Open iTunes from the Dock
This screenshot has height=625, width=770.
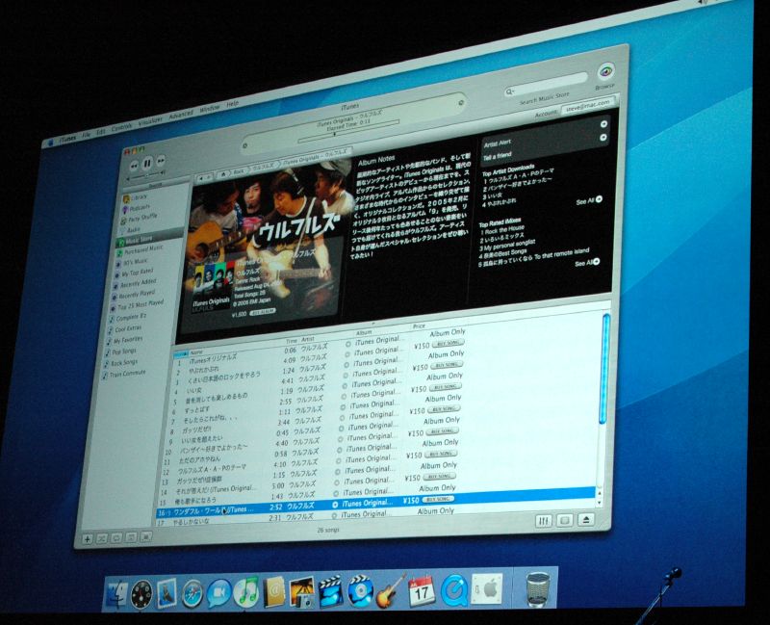[246, 592]
